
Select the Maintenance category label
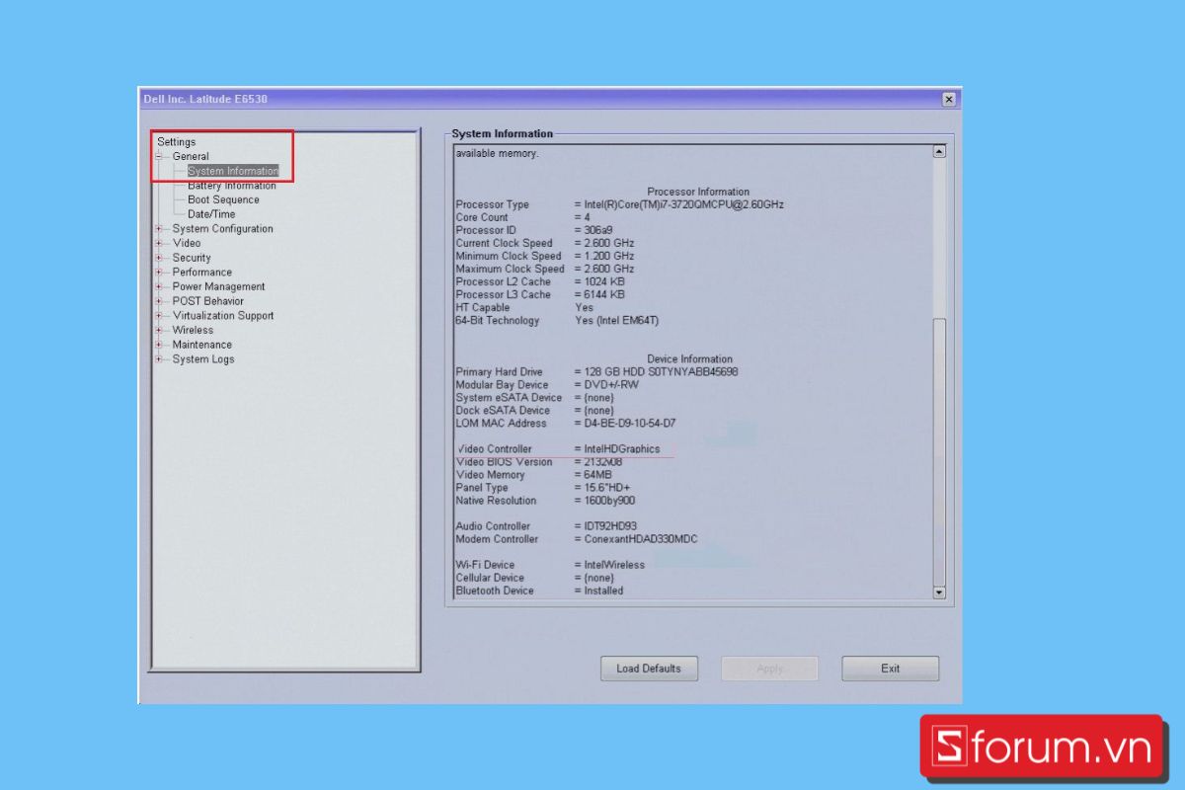(202, 345)
